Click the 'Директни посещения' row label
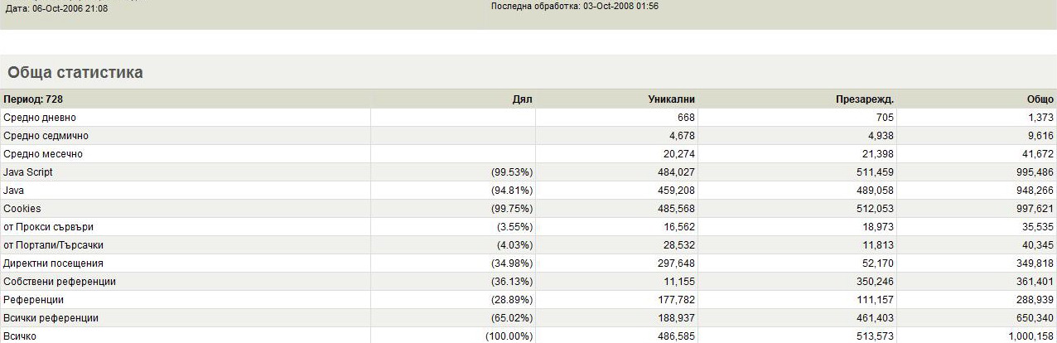1057x343 pixels. coord(53,263)
